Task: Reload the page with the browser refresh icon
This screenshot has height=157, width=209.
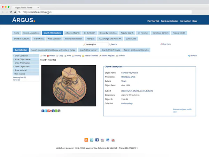Action: (x=11, y=12)
